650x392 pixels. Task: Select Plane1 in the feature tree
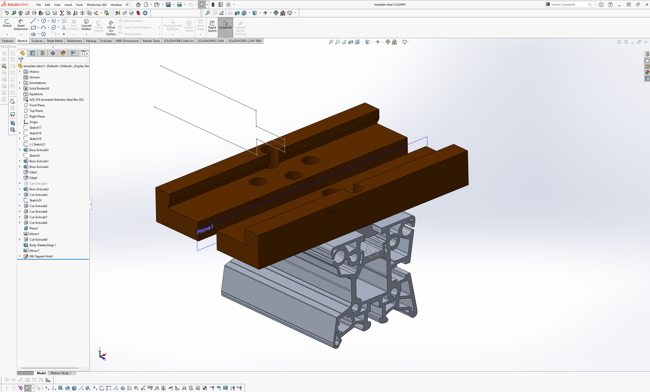(34, 228)
